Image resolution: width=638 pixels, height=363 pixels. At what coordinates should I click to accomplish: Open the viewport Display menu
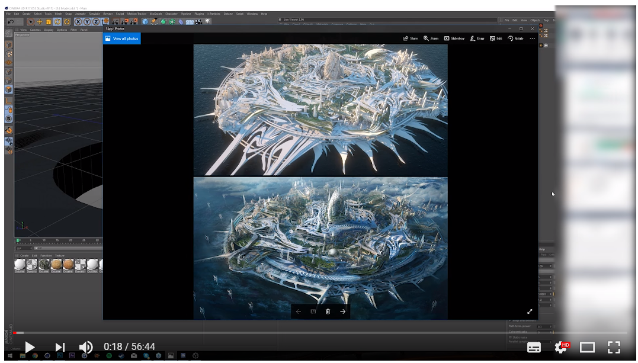coord(49,30)
